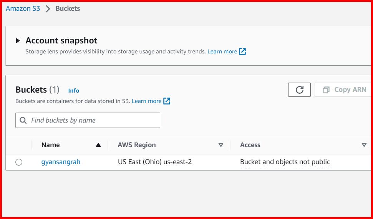Click the US East (Ohio) us-east-2 cell

click(x=155, y=162)
